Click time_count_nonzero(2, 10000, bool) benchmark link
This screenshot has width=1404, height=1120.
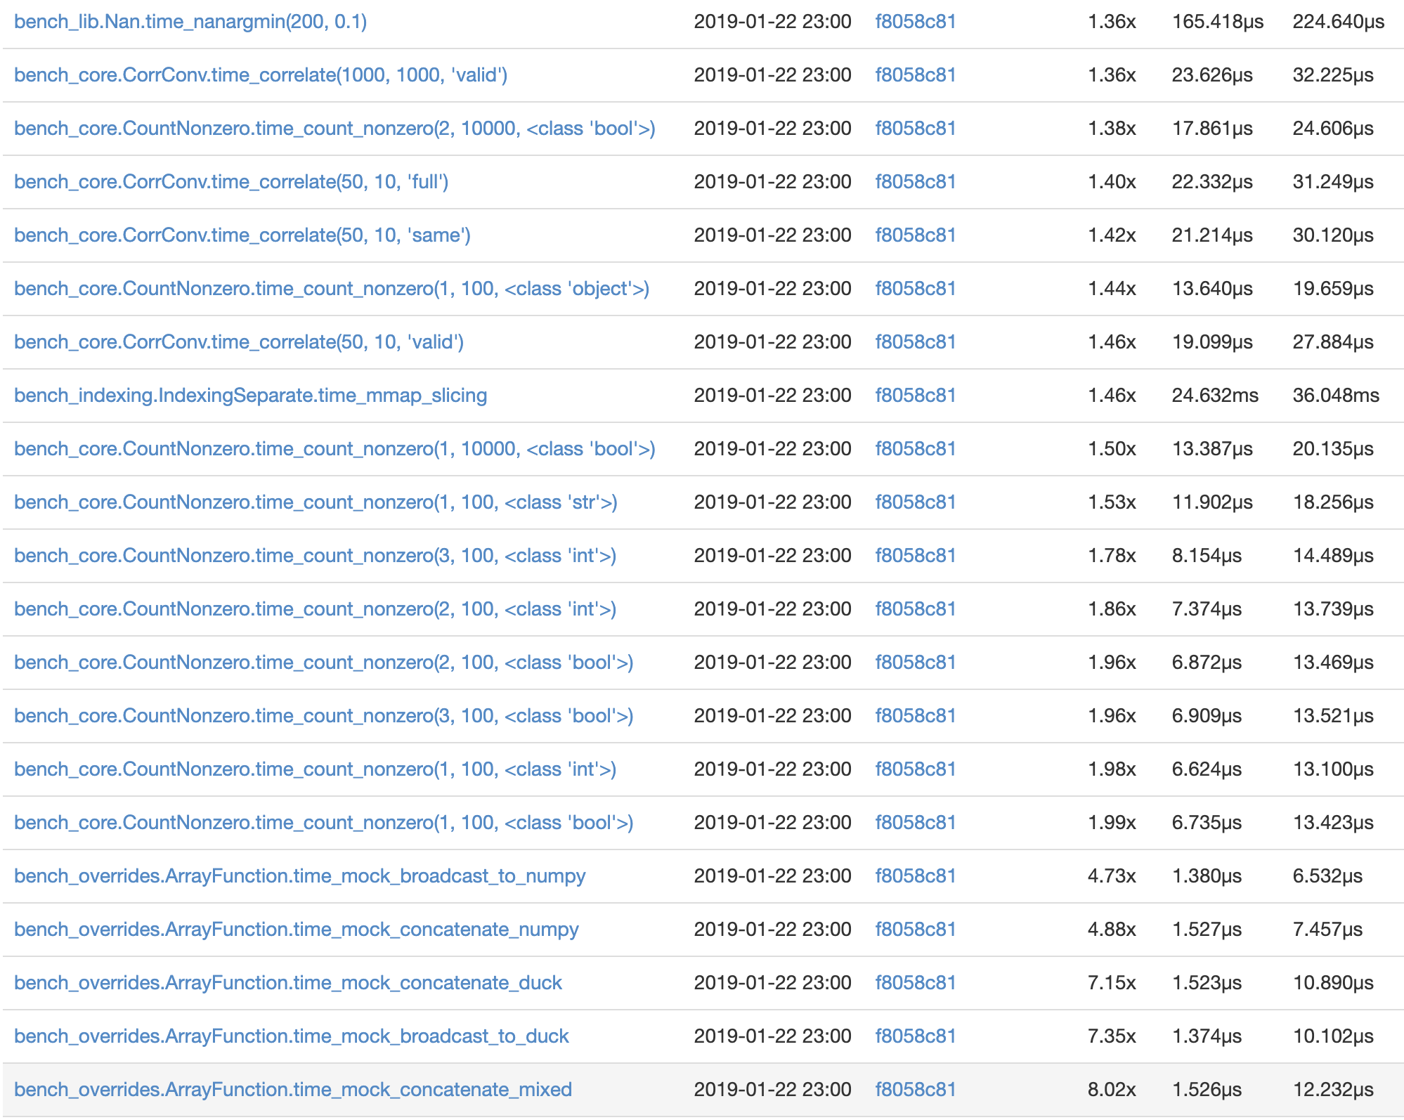pyautogui.click(x=334, y=129)
